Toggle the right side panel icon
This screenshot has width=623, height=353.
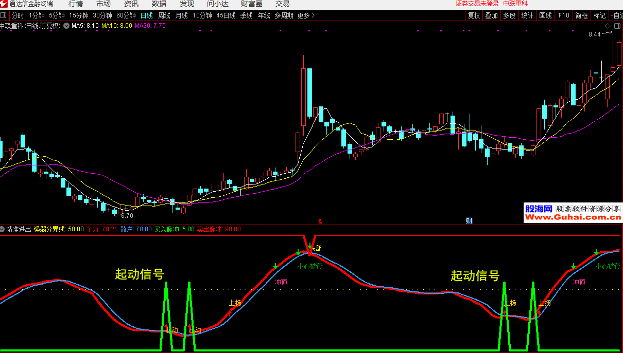click(617, 26)
